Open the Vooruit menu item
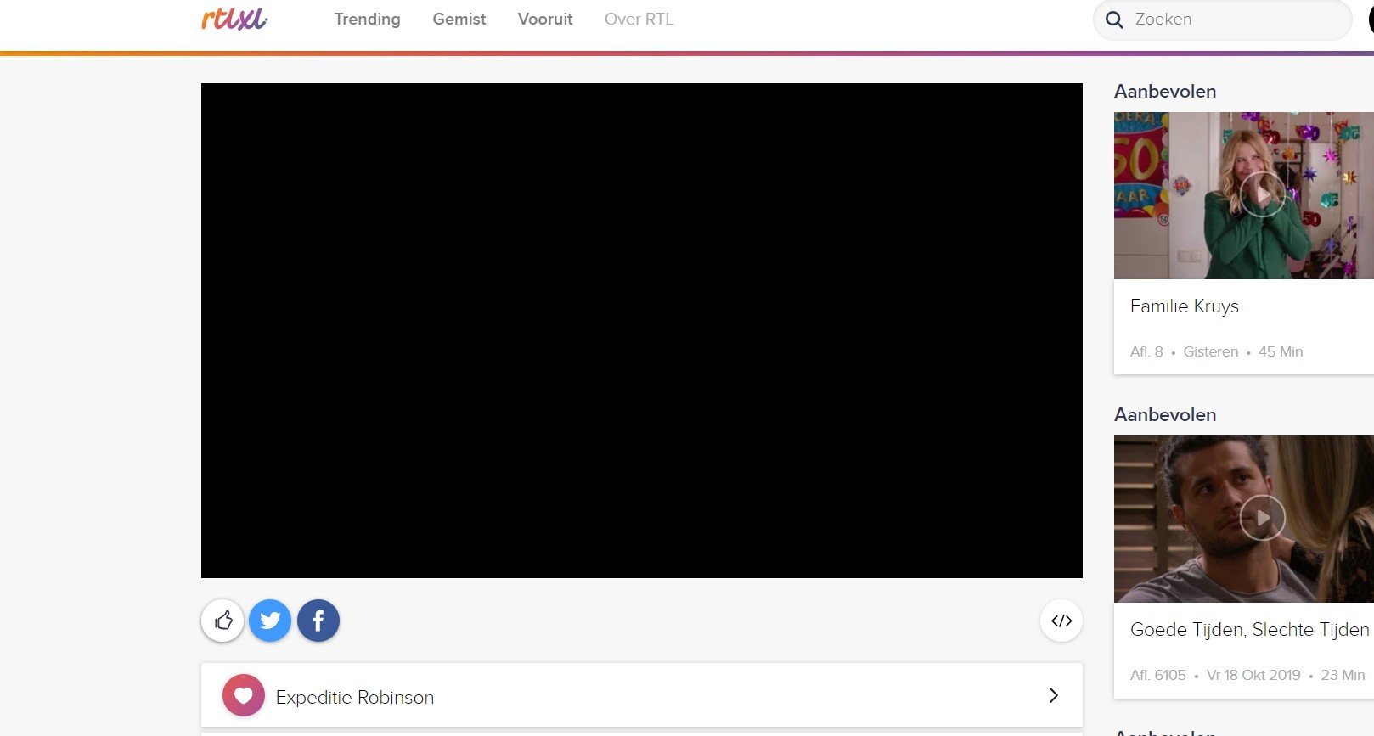The width and height of the screenshot is (1374, 736). (545, 19)
